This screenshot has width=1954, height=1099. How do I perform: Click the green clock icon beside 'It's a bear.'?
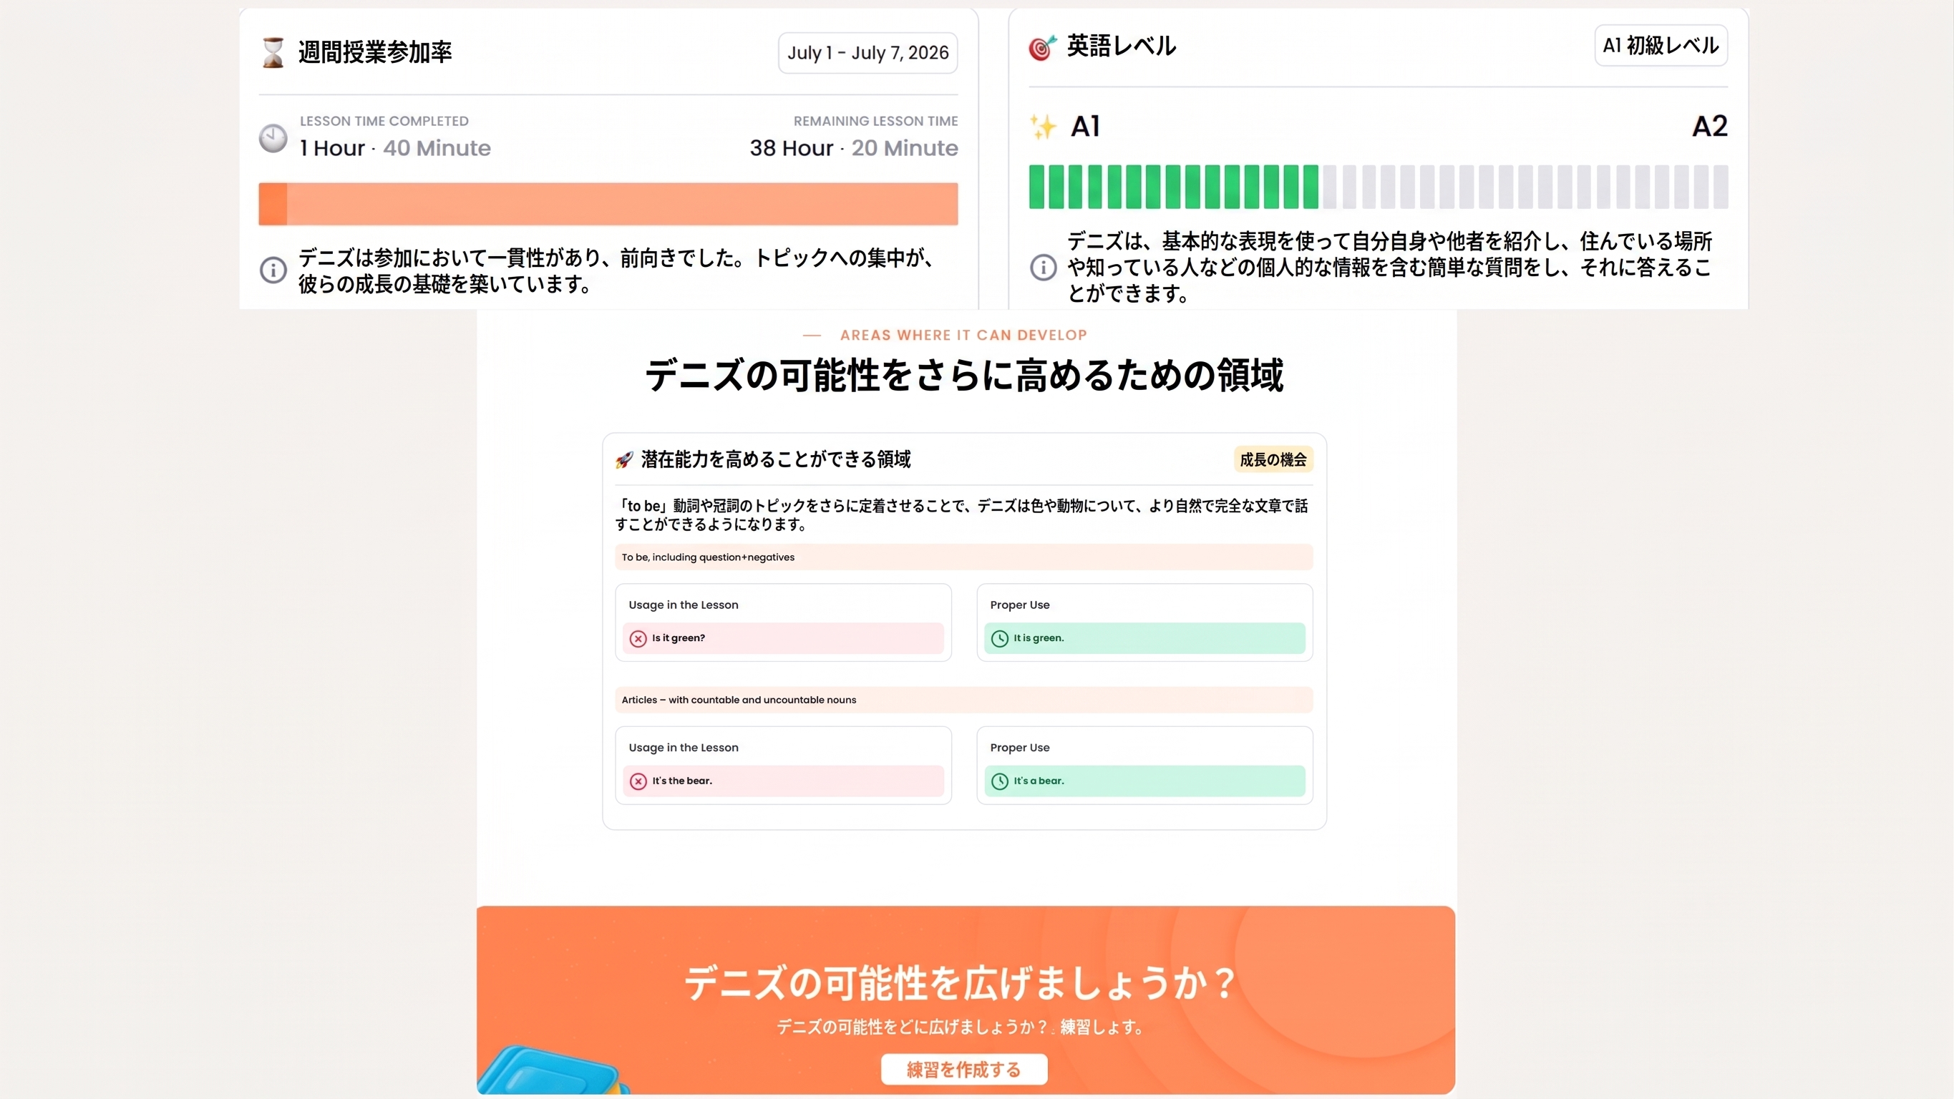coord(1000,781)
